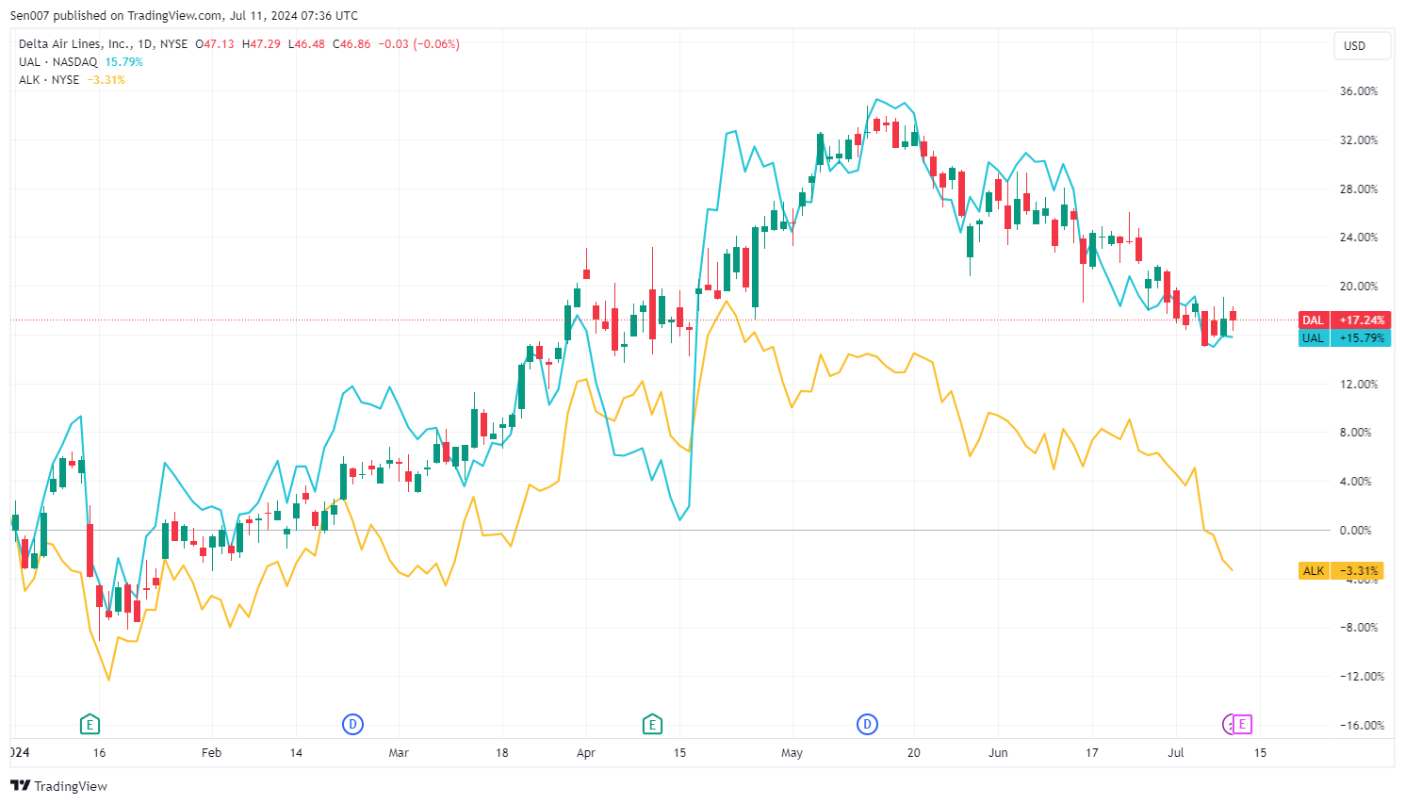The image size is (1405, 804).
Task: Click the −8.00% price axis label
Action: (1357, 628)
